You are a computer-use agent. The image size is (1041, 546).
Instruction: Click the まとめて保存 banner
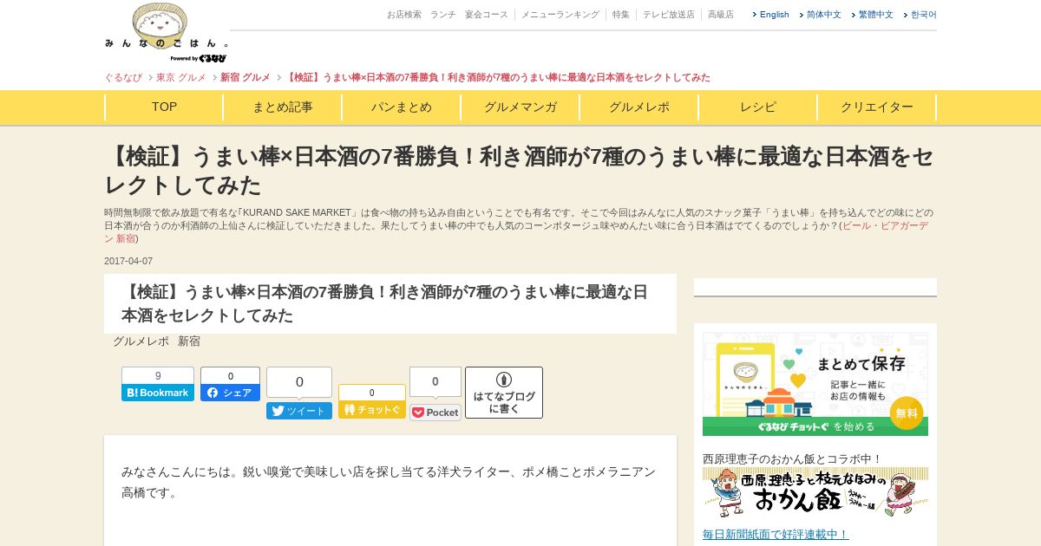click(x=815, y=384)
